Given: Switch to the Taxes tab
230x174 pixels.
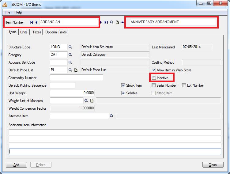Looking at the screenshot, I should click(x=37, y=32).
